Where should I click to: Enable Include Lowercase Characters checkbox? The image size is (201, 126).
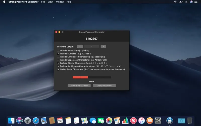pyautogui.click(x=58, y=57)
